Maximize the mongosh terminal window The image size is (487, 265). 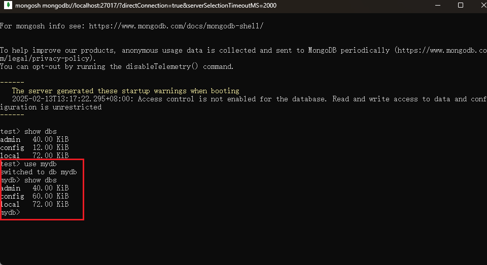click(x=461, y=6)
